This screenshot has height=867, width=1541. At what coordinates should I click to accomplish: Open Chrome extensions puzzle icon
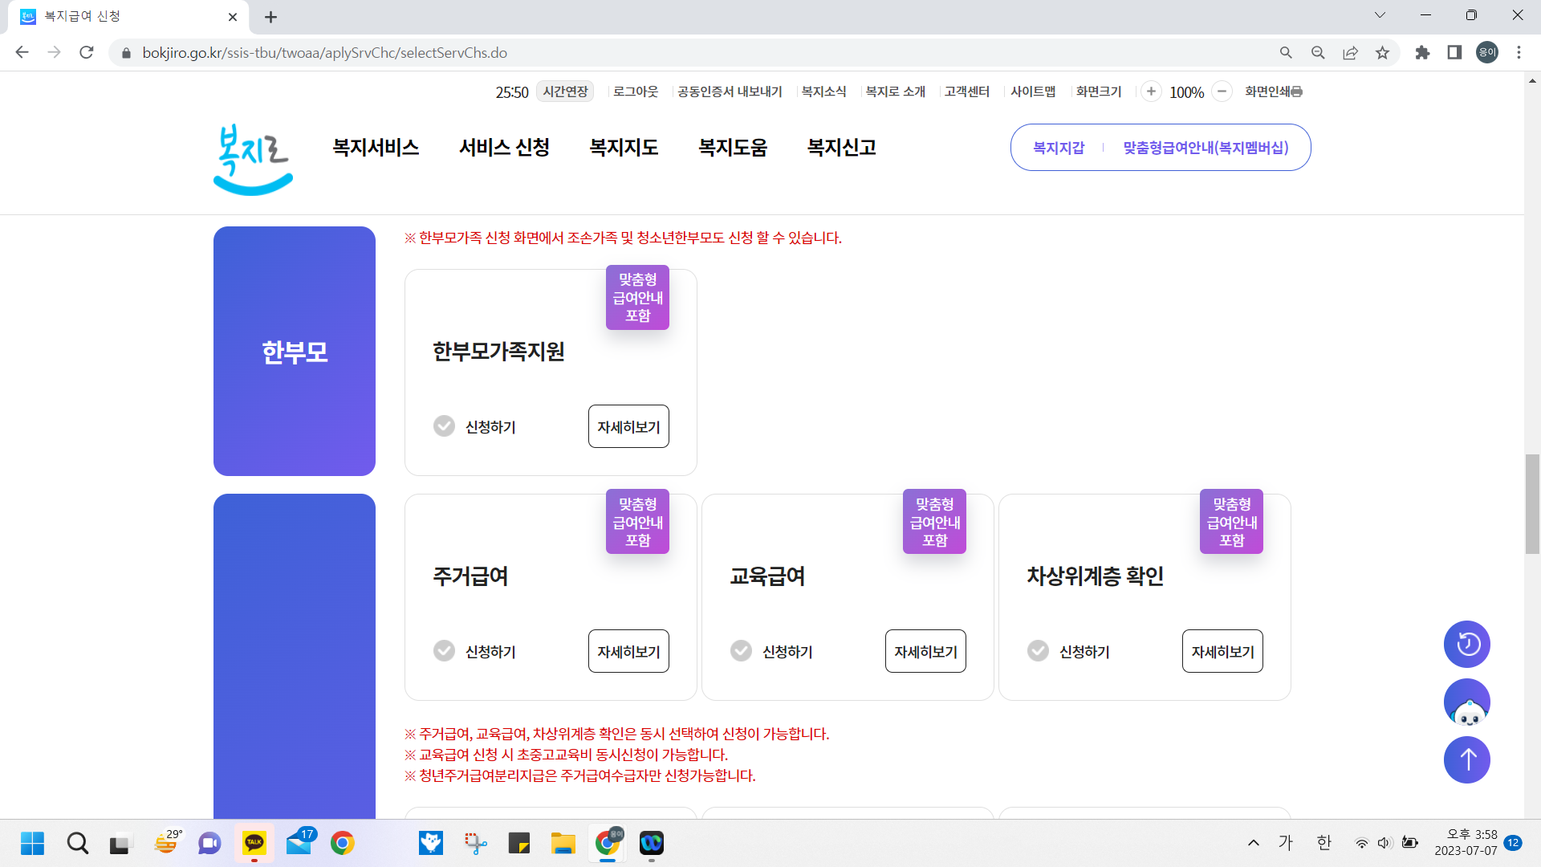[x=1422, y=52]
